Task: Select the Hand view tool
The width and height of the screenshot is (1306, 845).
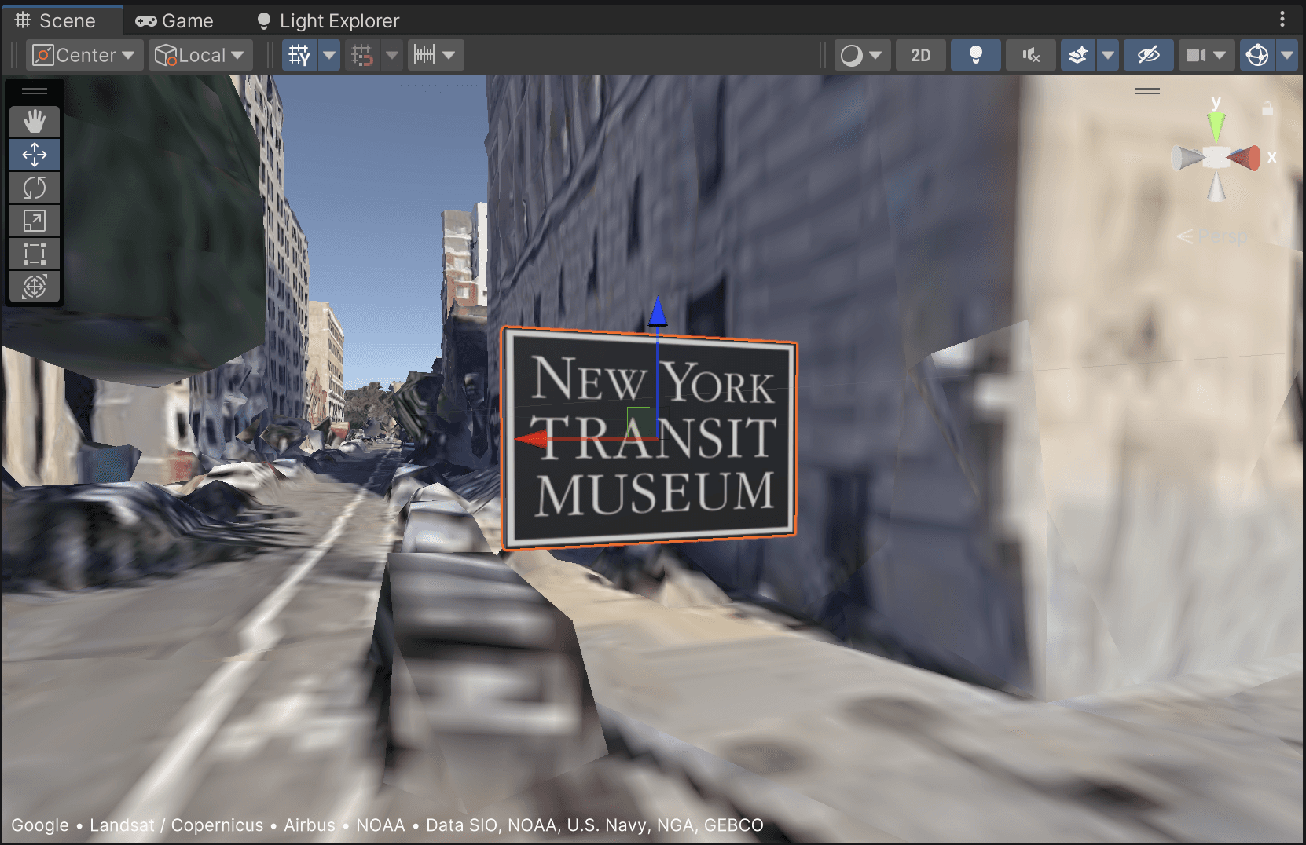Action: (35, 122)
